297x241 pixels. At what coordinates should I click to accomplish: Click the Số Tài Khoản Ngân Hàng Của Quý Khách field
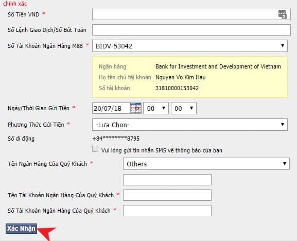coord(167,211)
